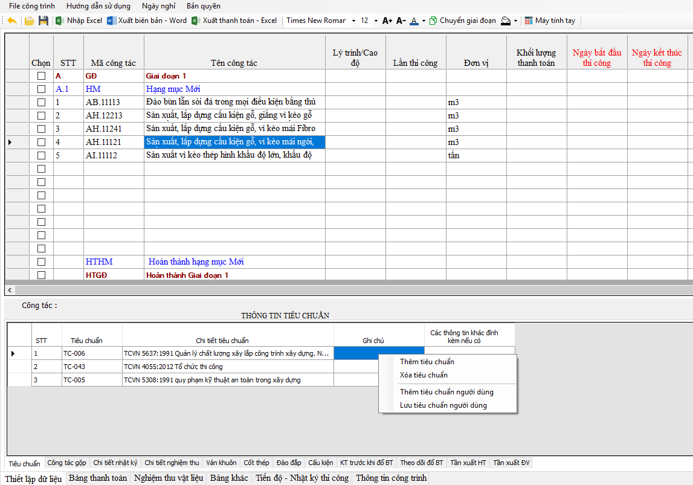Expand the font size 12 dropdown
The image size is (693, 485).
click(376, 21)
